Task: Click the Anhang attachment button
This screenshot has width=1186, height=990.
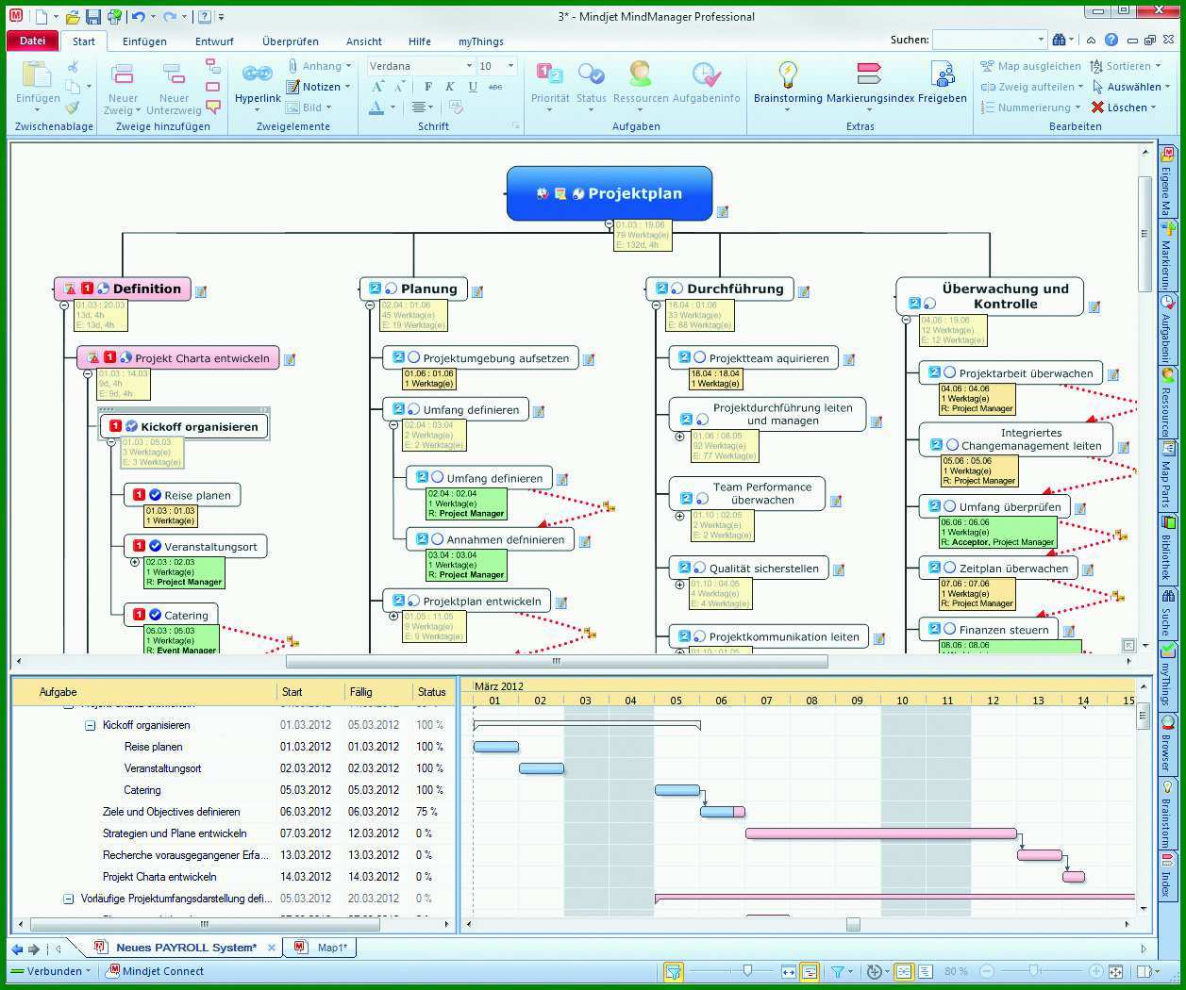Action: point(318,66)
